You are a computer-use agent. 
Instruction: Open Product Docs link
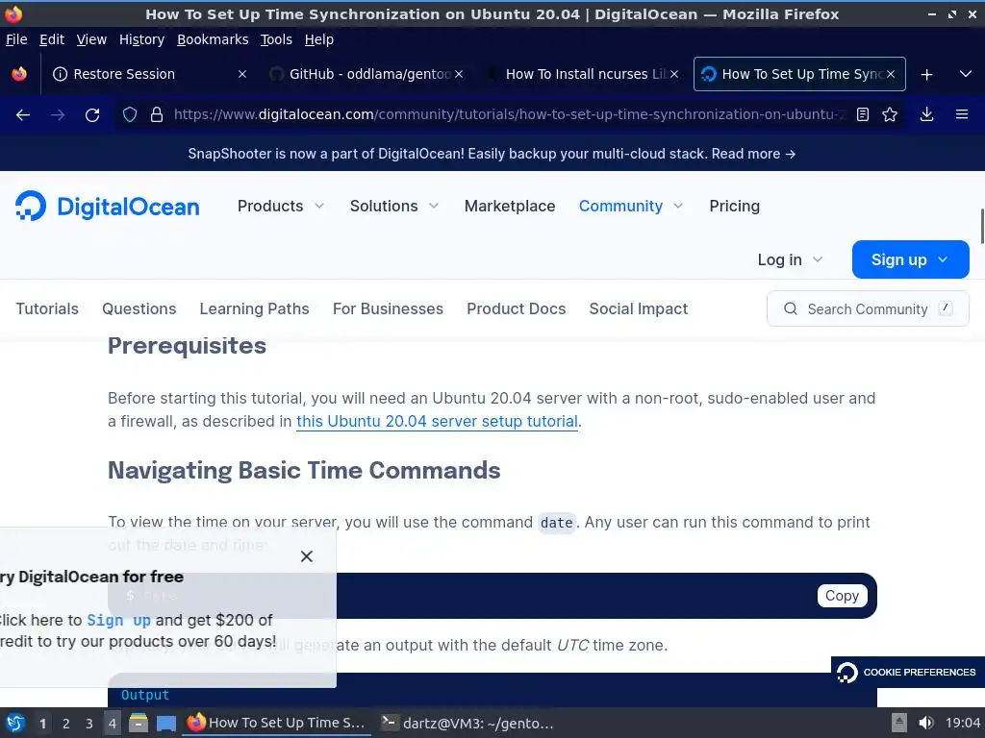pyautogui.click(x=516, y=308)
